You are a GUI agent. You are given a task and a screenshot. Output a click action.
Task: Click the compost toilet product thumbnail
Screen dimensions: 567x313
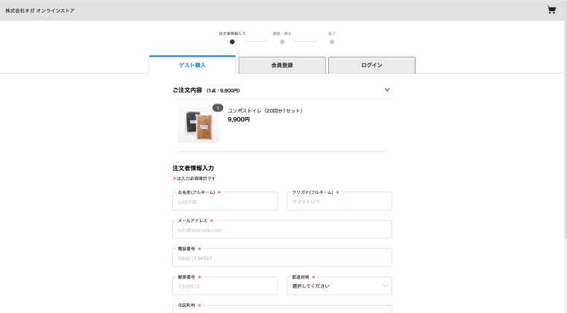tap(198, 124)
